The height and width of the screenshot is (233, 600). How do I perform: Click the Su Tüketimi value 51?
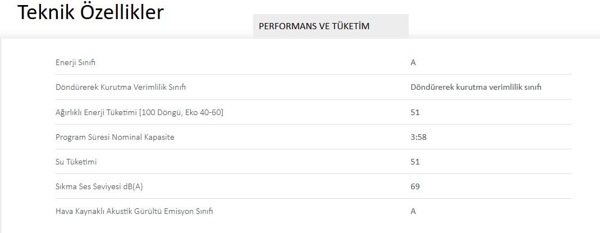pos(415,162)
